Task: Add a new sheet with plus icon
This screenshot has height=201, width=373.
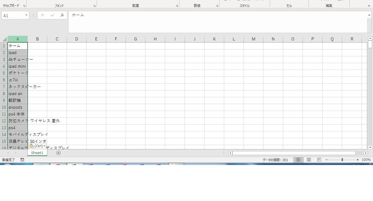Action: (58, 153)
